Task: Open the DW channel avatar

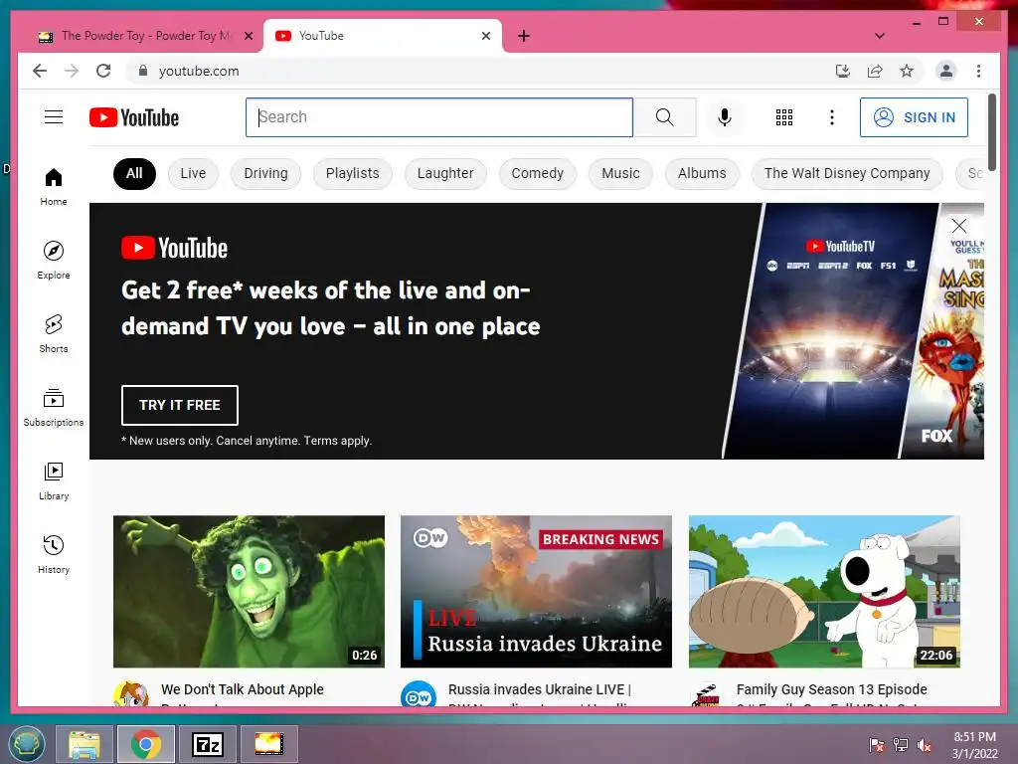Action: tap(419, 694)
